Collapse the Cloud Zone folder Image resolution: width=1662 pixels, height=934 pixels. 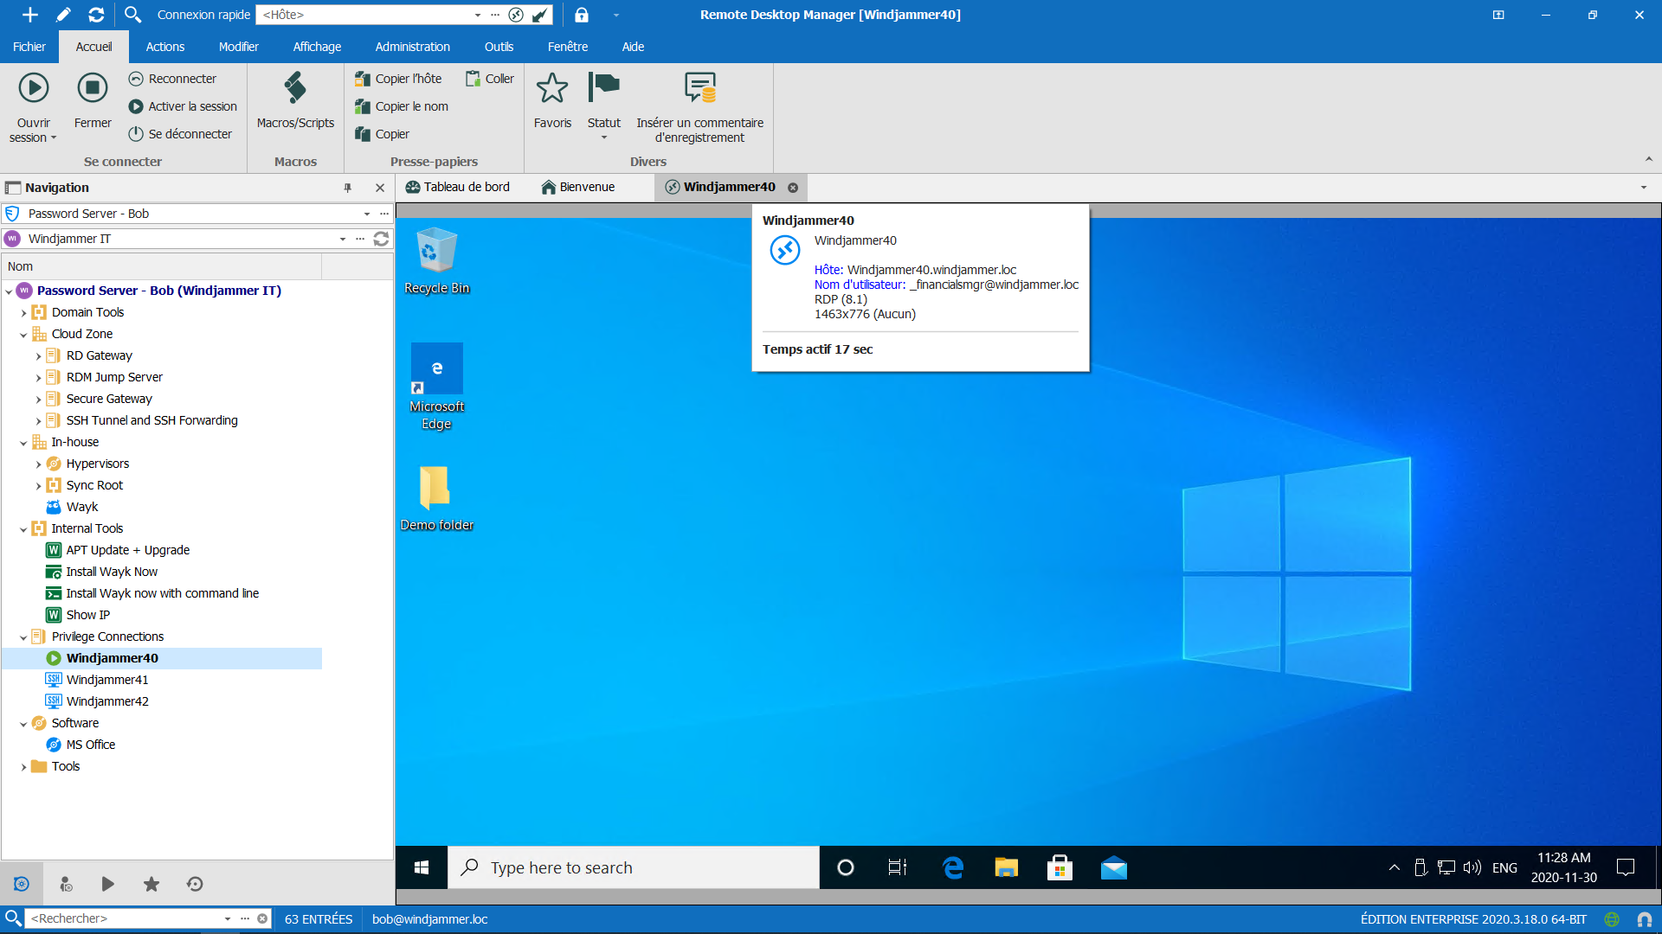(x=23, y=335)
